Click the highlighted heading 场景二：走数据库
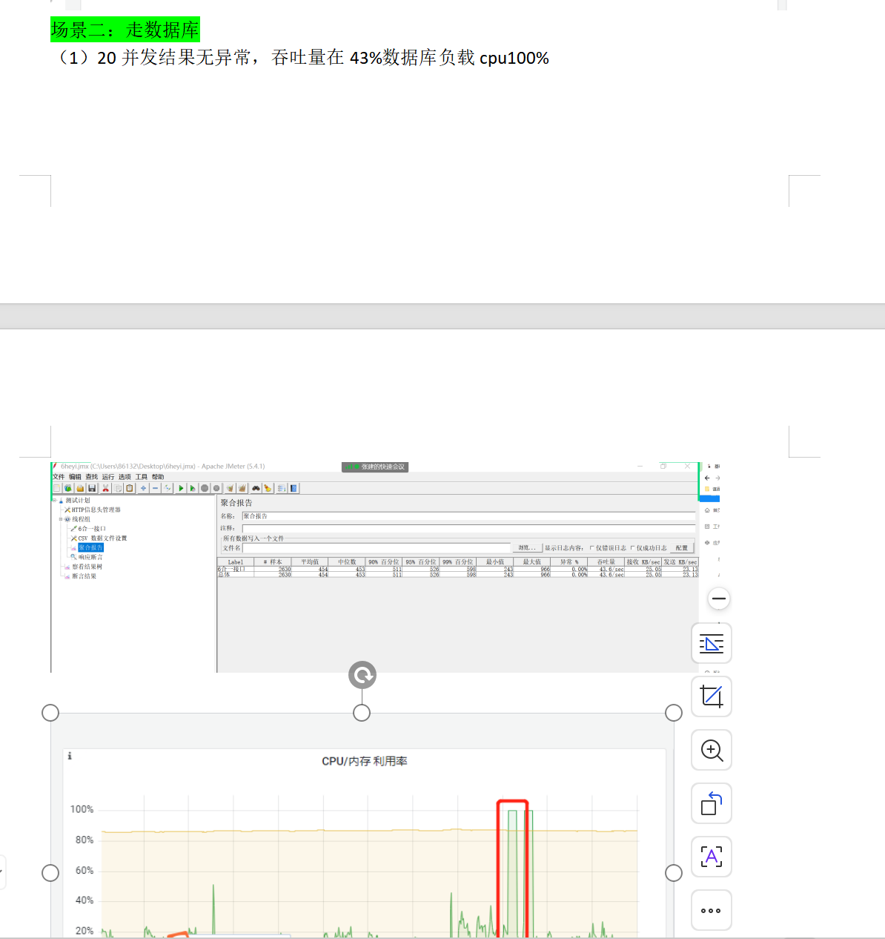 click(x=125, y=30)
